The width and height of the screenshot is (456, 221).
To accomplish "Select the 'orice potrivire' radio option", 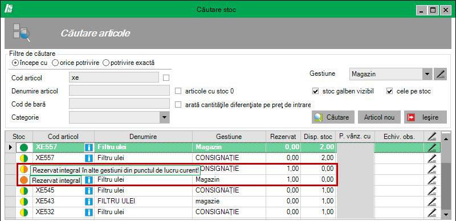I will 55,63.
